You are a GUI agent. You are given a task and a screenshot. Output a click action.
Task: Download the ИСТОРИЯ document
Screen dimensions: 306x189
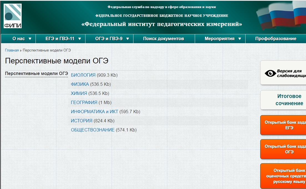tap(82, 121)
